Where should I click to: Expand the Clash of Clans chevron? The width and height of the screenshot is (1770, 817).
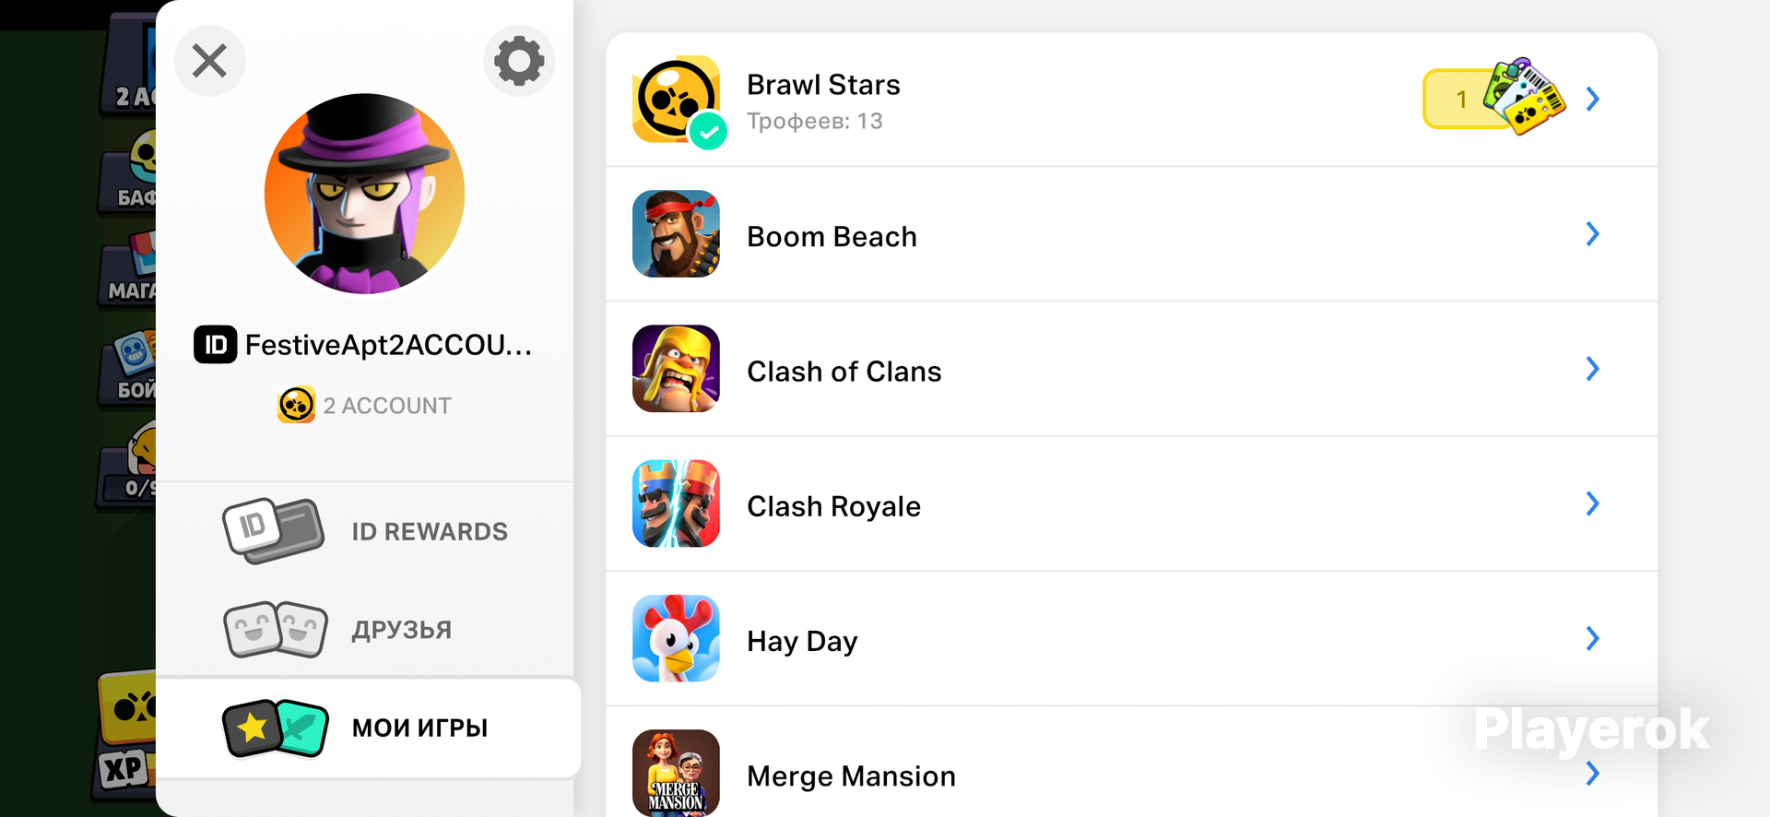point(1592,369)
